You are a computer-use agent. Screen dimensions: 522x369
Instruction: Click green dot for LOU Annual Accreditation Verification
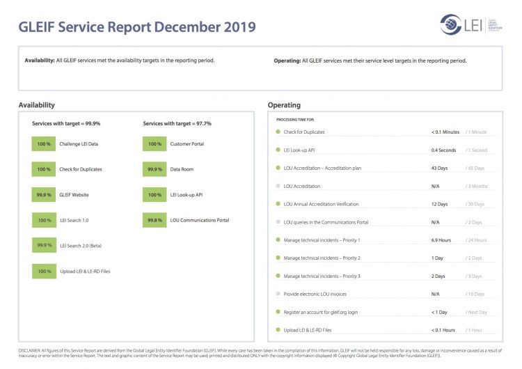[278, 204]
